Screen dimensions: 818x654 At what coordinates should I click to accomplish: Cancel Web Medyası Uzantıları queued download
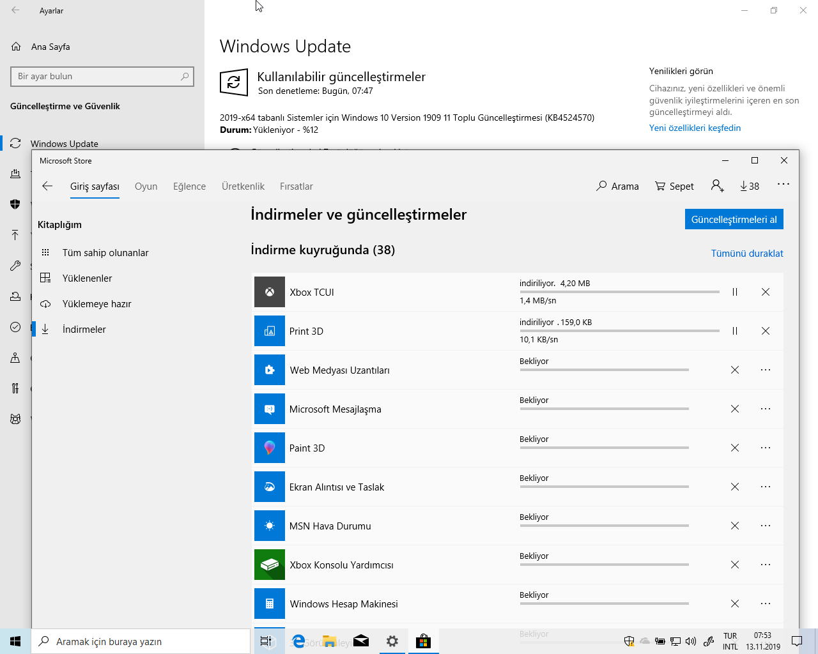tap(735, 370)
